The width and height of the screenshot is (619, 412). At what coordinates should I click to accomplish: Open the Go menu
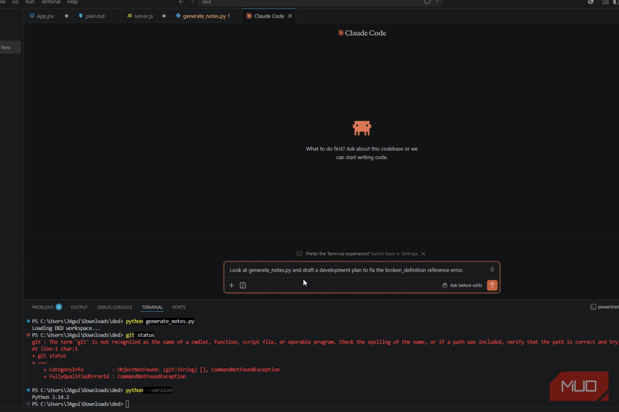pyautogui.click(x=15, y=2)
